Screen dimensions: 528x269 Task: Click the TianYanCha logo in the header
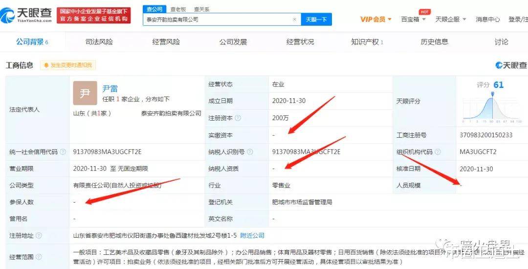pyautogui.click(x=27, y=15)
